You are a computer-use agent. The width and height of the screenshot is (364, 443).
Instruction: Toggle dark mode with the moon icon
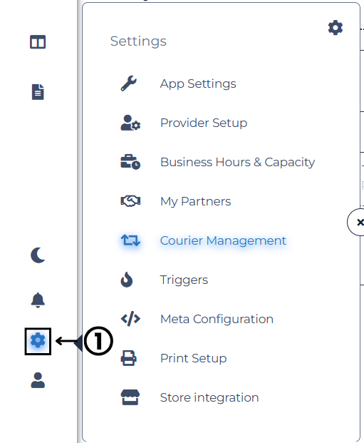coord(38,255)
